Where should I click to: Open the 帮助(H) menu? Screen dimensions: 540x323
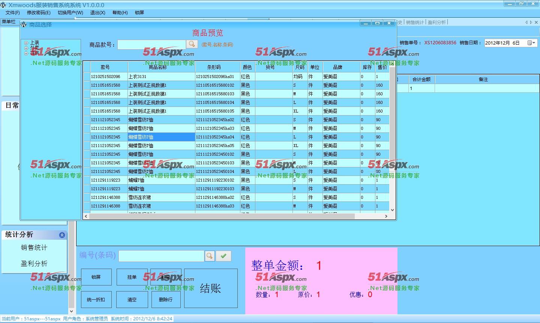click(x=120, y=13)
